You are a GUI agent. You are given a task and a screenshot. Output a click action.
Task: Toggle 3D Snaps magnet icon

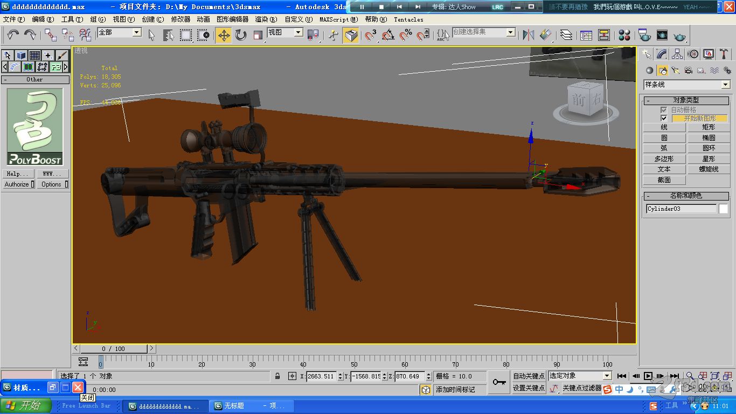pyautogui.click(x=371, y=35)
